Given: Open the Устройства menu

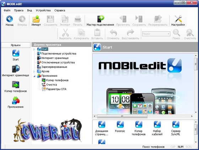Looking at the screenshot, I should 43,10.
